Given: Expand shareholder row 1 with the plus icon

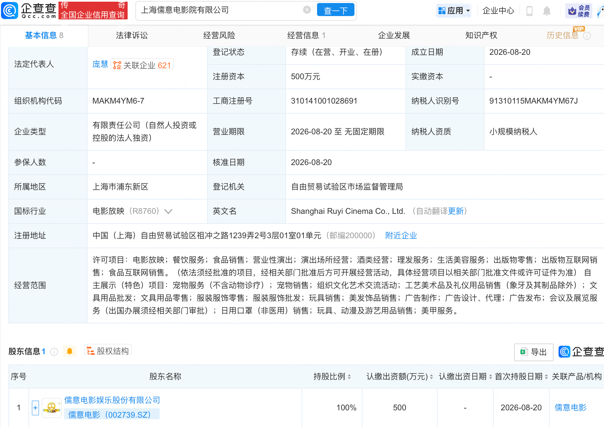Looking at the screenshot, I should (35, 408).
